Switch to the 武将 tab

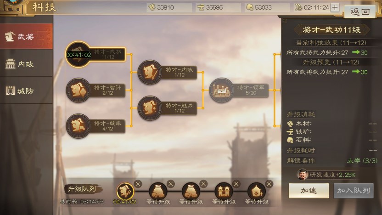[26, 37]
